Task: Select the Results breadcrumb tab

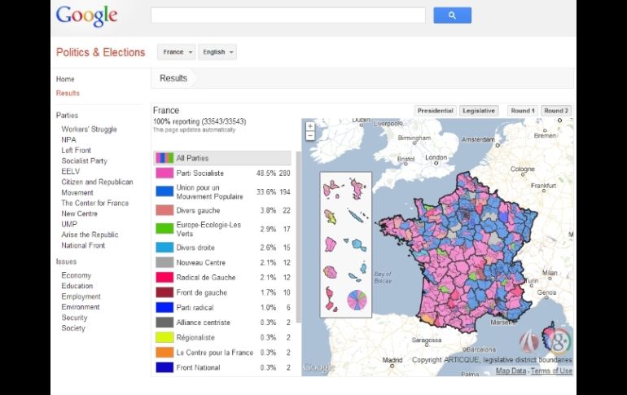Action: pyautogui.click(x=173, y=78)
